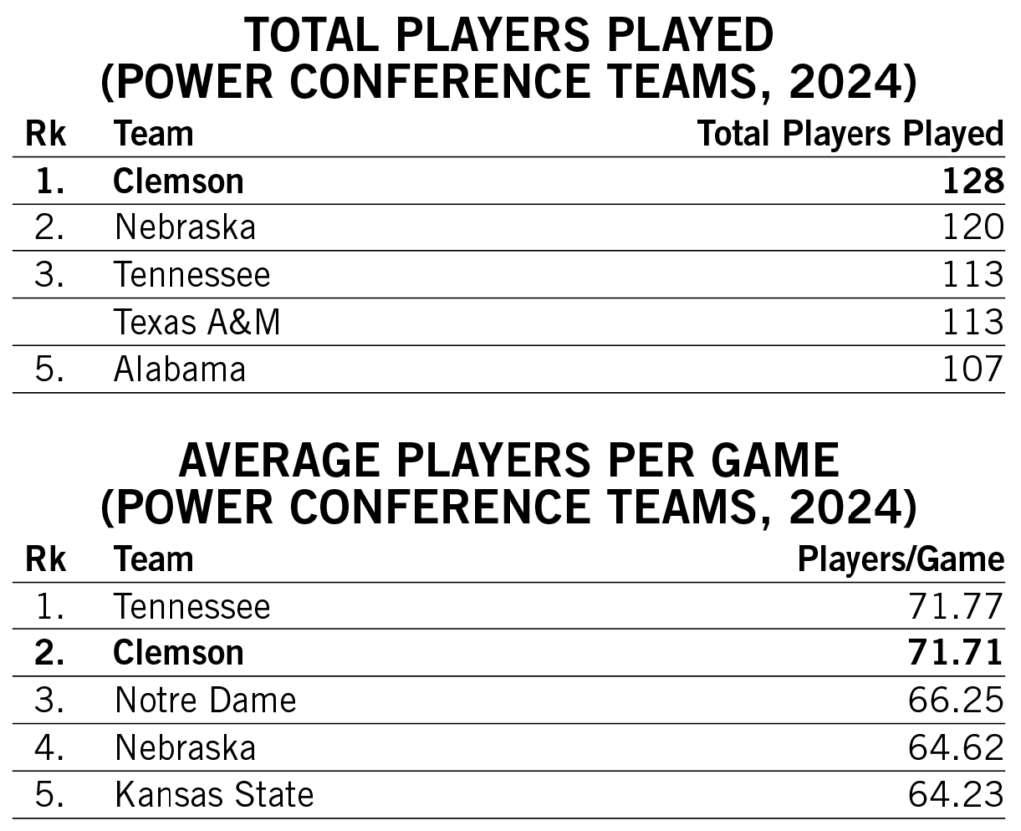Select Clemson in the per-game table
This screenshot has width=1021, height=831.
[x=178, y=652]
